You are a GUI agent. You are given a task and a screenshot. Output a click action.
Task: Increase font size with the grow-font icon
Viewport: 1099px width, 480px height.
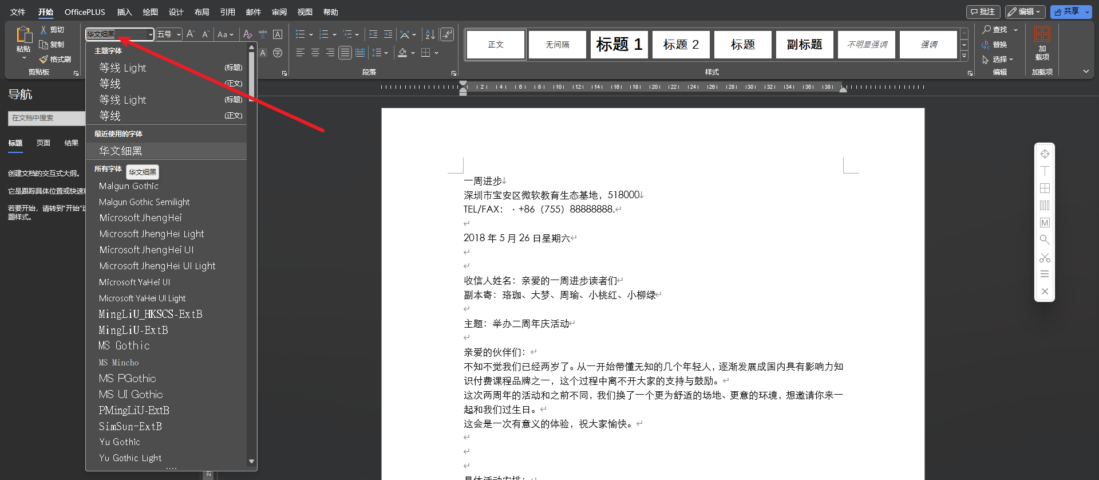[191, 34]
